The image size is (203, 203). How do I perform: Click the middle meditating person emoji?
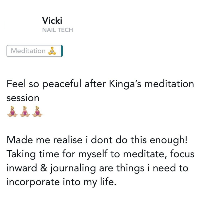[x=25, y=111]
